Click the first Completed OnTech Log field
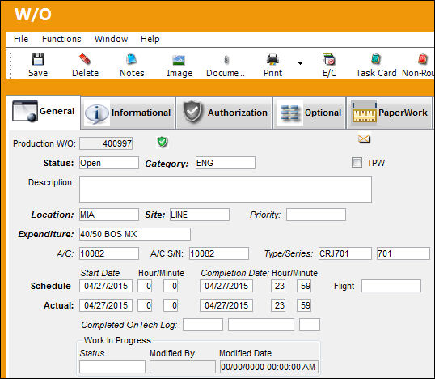Screen dimensions: 435x379 (203, 325)
